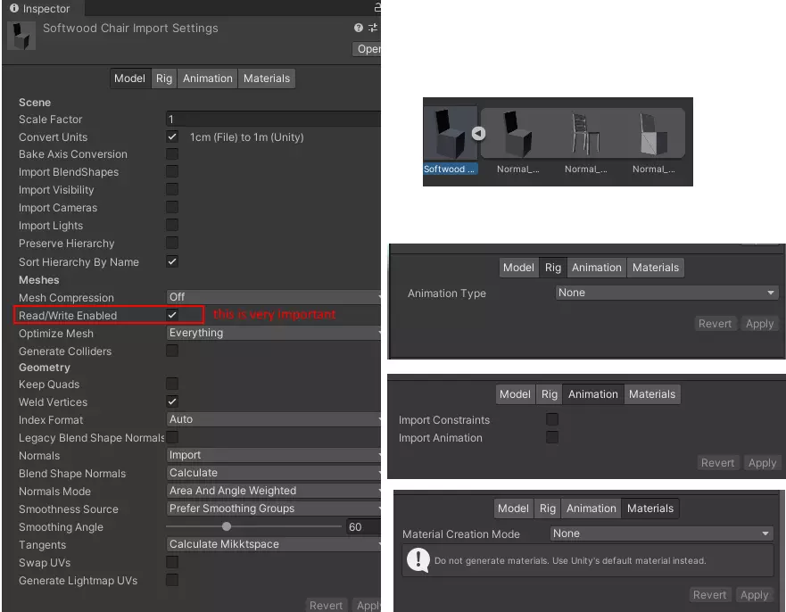786x612 pixels.
Task: Click Revert in the Materials panel
Action: (x=709, y=595)
